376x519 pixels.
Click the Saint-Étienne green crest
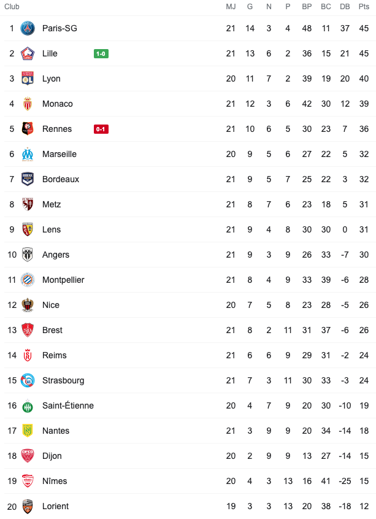click(x=28, y=406)
